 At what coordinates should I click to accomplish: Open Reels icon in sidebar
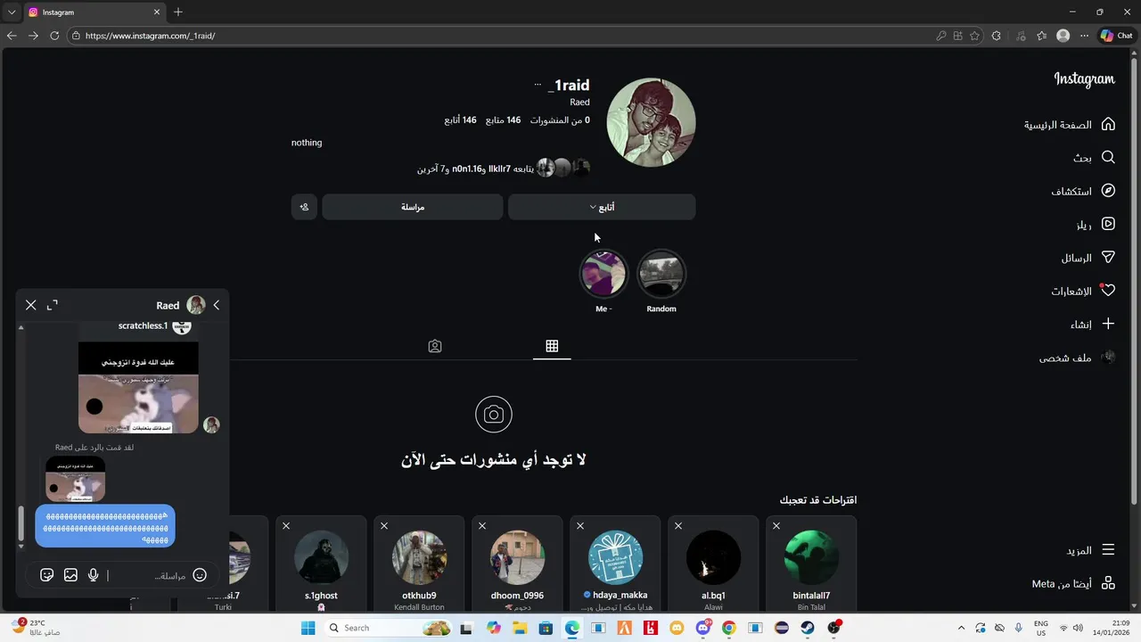(x=1108, y=225)
